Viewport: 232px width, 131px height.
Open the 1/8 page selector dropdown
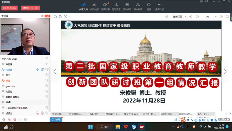[209, 17]
